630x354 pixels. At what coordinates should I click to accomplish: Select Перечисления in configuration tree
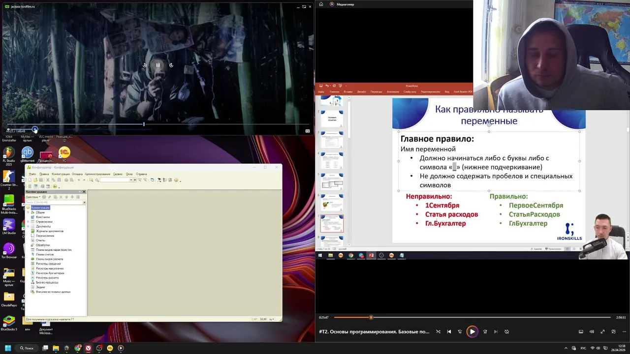45,236
